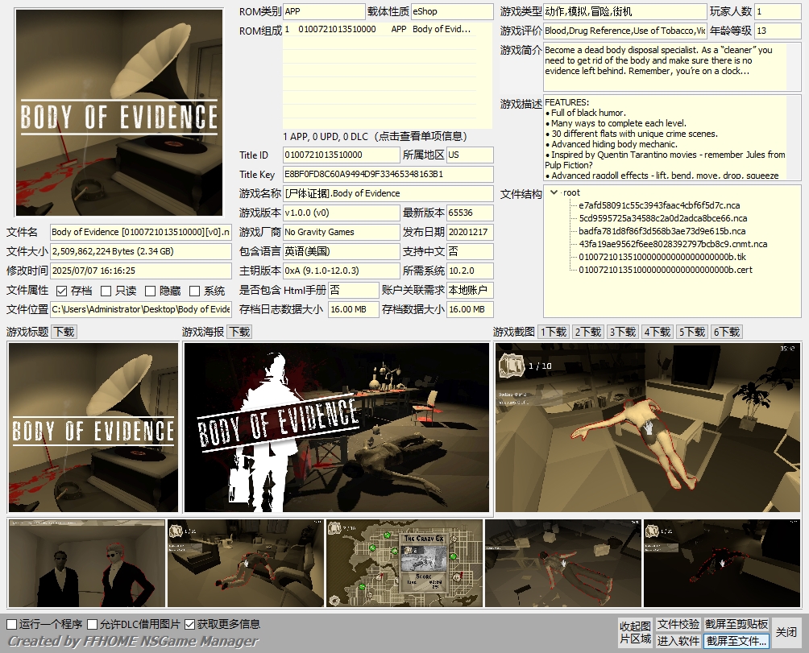Viewport: 809px width, 653px height.
Task: Uncheck 获取更多信息 checkbox
Action: [x=190, y=624]
